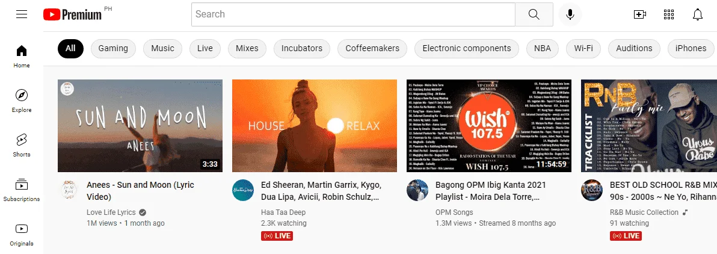717x254 pixels.
Task: Click the '2.3K watching' text
Action: tap(283, 223)
